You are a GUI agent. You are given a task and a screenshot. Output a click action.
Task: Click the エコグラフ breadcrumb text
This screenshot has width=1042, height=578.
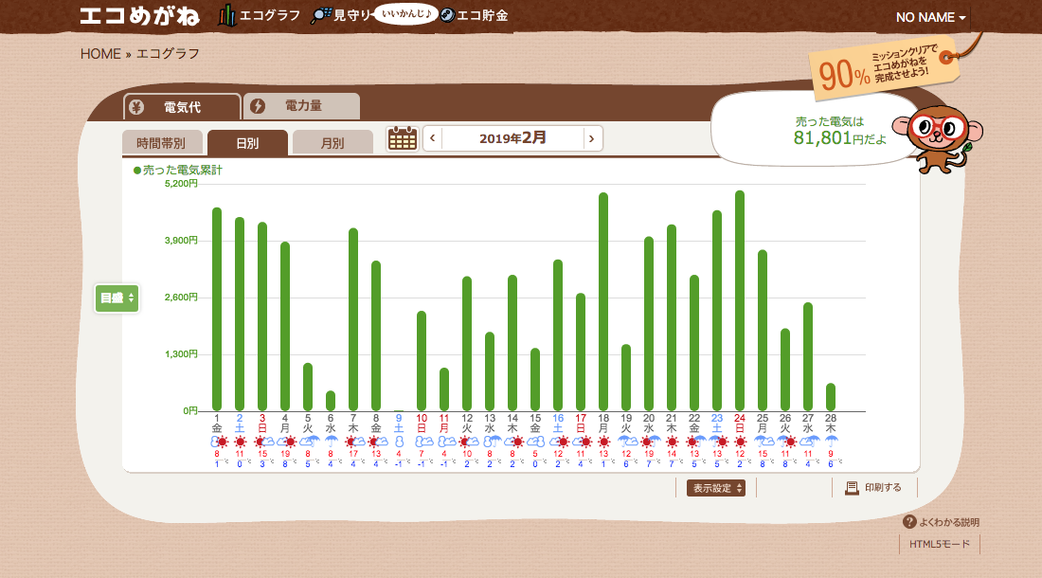click(168, 54)
